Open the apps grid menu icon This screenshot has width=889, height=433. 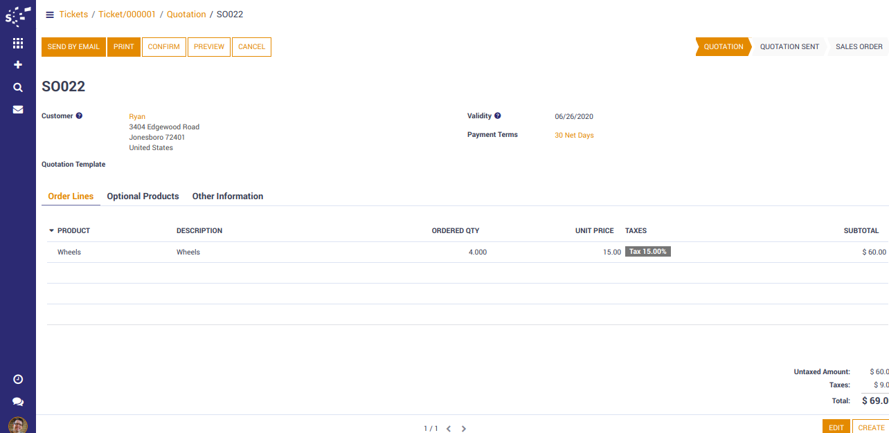pos(18,43)
